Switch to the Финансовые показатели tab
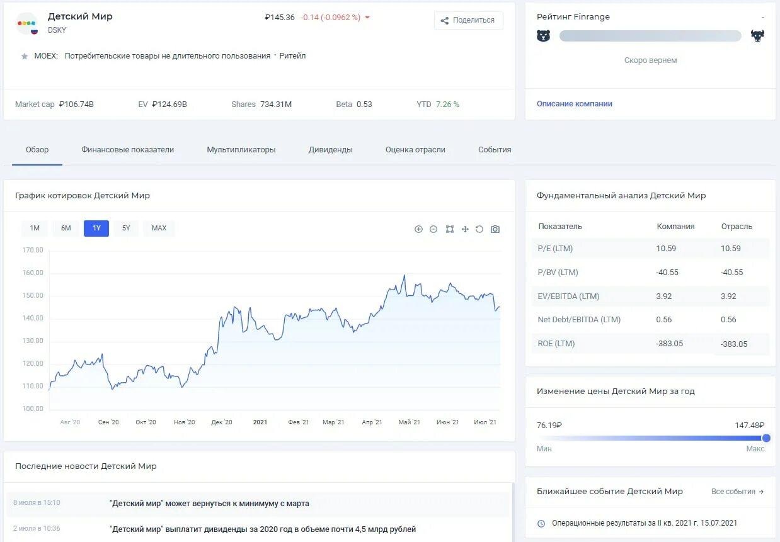The image size is (780, 542). 128,150
